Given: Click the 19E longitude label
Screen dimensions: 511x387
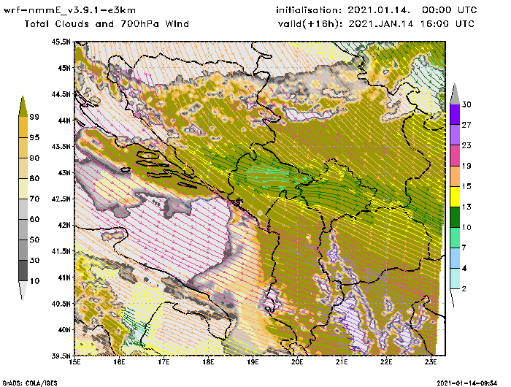Looking at the screenshot, I should pyautogui.click(x=253, y=362).
